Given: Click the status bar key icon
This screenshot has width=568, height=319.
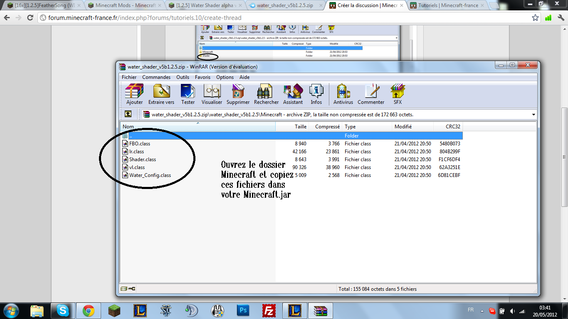Looking at the screenshot, I should click(132, 289).
